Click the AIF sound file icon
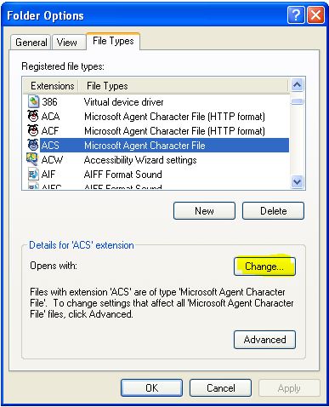 pos(33,174)
